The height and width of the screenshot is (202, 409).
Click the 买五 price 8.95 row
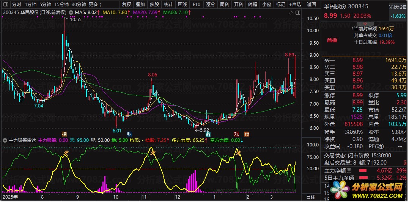click(365, 87)
